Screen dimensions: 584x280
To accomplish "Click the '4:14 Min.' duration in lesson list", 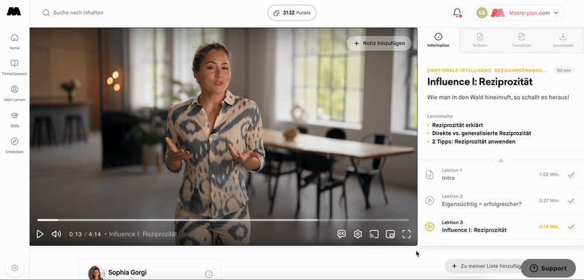I will click(549, 227).
